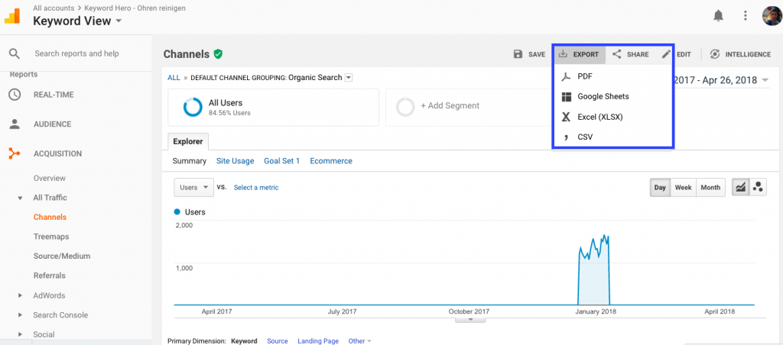Open the date range picker arrow
The height and width of the screenshot is (345, 783).
765,80
